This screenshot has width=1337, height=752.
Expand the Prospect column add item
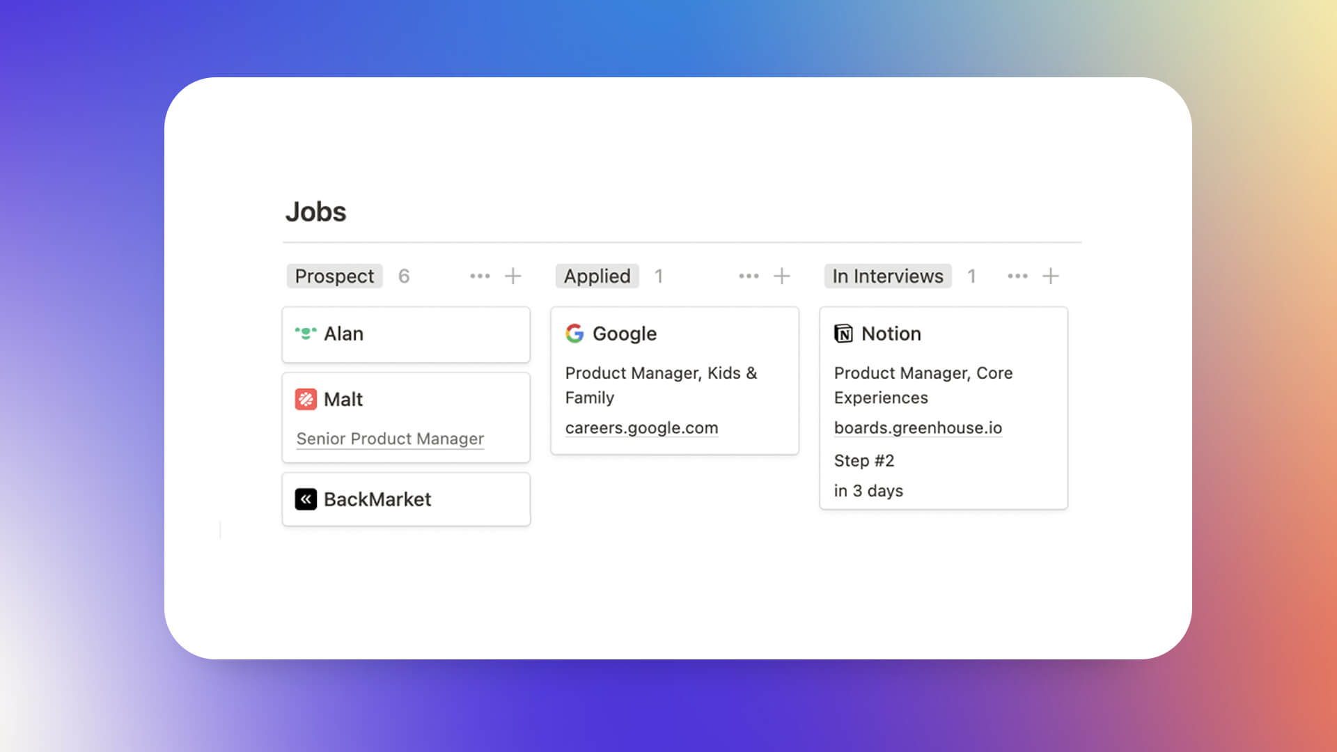coord(512,276)
